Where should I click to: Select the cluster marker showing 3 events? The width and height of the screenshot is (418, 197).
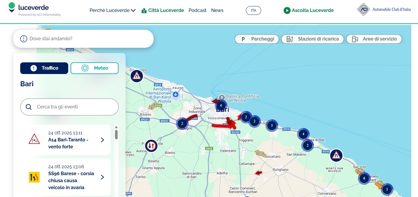click(x=272, y=126)
